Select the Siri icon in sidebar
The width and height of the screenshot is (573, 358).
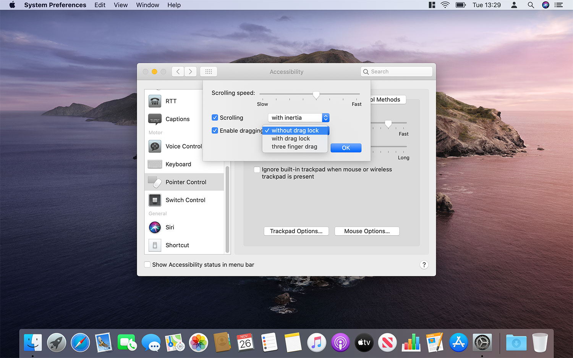click(155, 227)
